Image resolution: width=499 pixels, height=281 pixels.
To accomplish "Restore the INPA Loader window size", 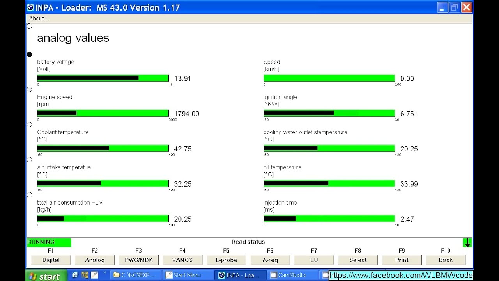I will pyautogui.click(x=455, y=7).
